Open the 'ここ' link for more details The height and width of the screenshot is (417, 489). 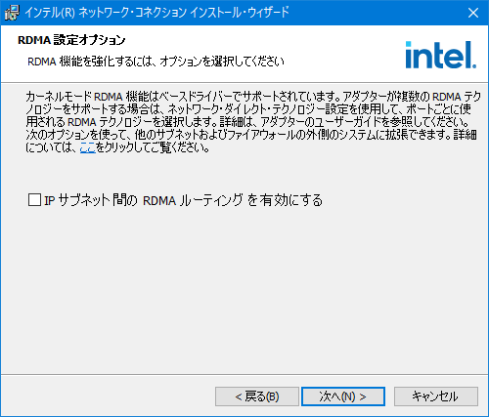[88, 147]
